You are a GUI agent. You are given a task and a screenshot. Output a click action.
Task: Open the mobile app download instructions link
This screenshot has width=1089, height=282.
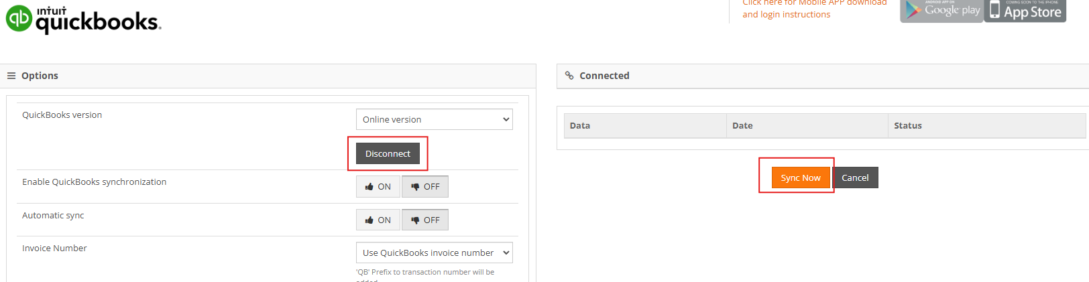814,9
